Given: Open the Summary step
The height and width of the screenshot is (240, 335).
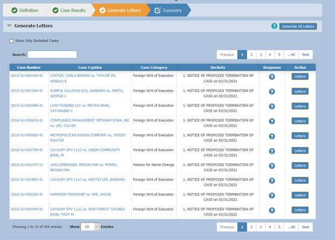Looking at the screenshot, I should (168, 10).
